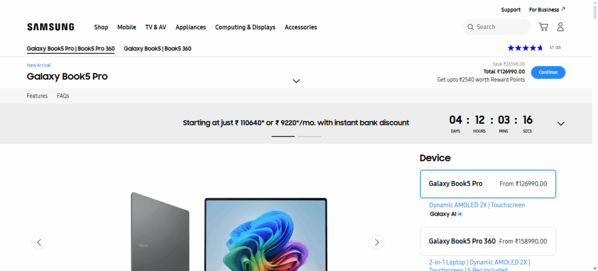Click the laptop product image
598x271 pixels.
coord(229,231)
